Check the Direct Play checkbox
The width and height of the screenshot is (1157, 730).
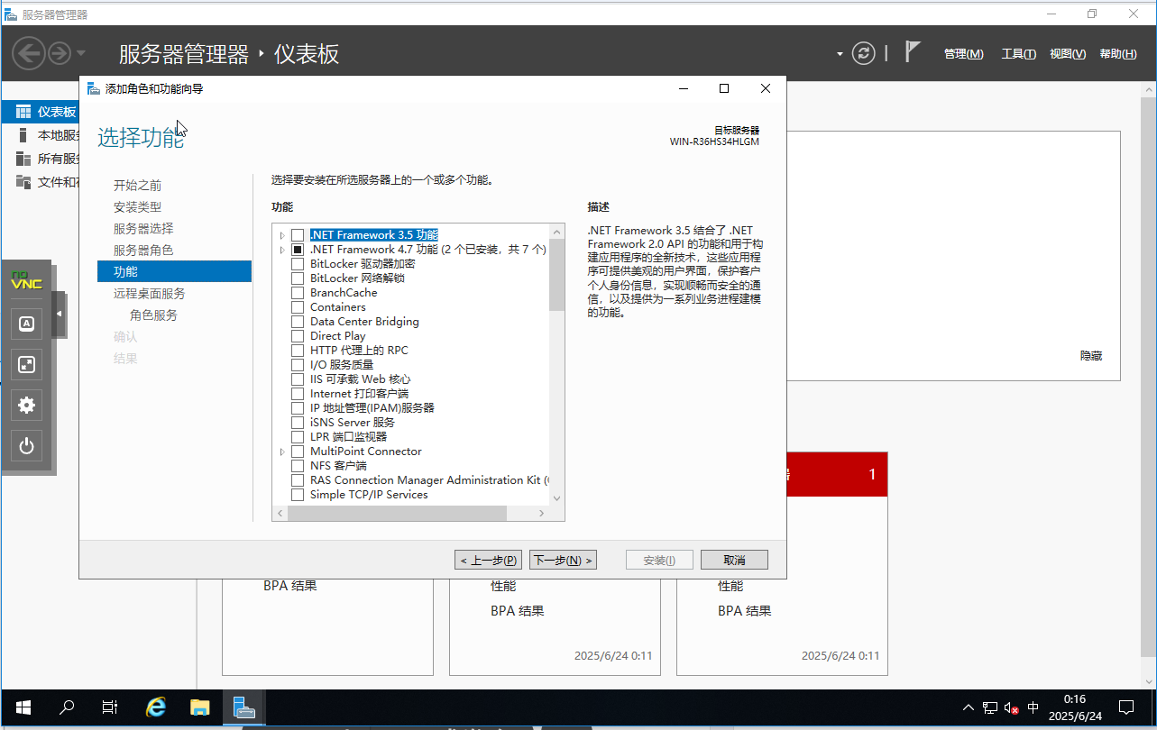(298, 336)
